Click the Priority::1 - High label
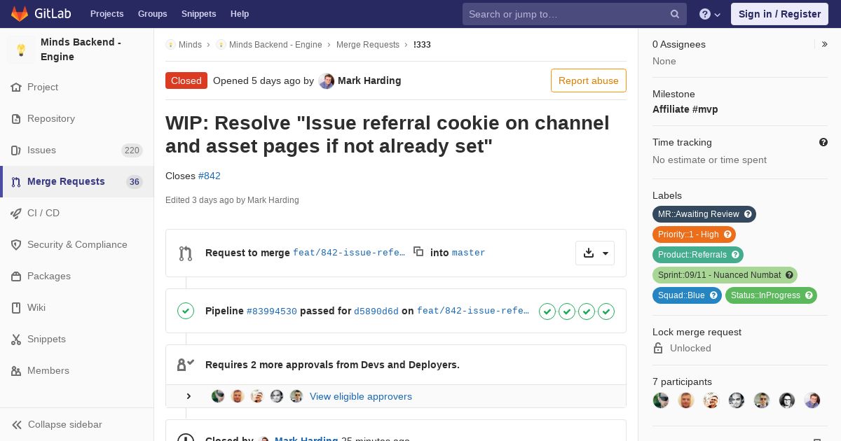Viewport: 841px width, 441px height. pos(694,234)
